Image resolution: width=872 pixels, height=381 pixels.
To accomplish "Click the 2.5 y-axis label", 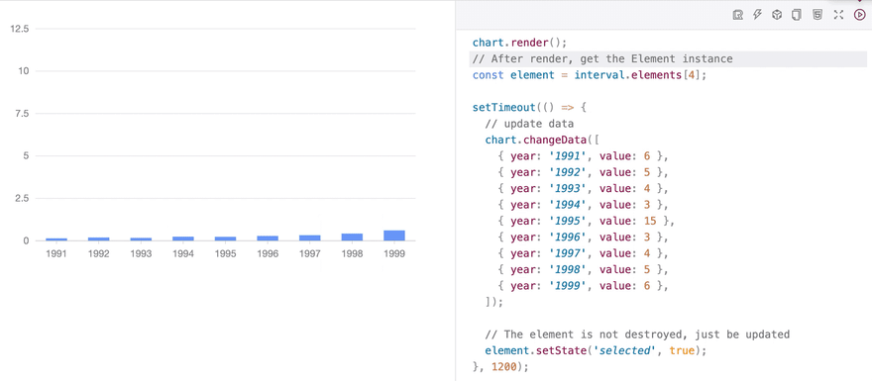I will pyautogui.click(x=22, y=198).
